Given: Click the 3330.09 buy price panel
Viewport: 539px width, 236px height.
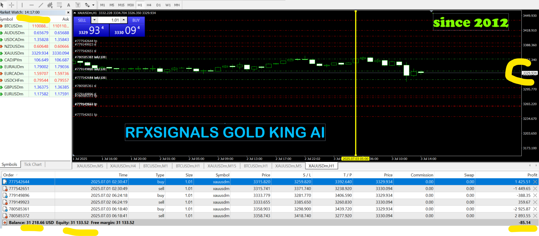Looking at the screenshot, I should pos(127,30).
